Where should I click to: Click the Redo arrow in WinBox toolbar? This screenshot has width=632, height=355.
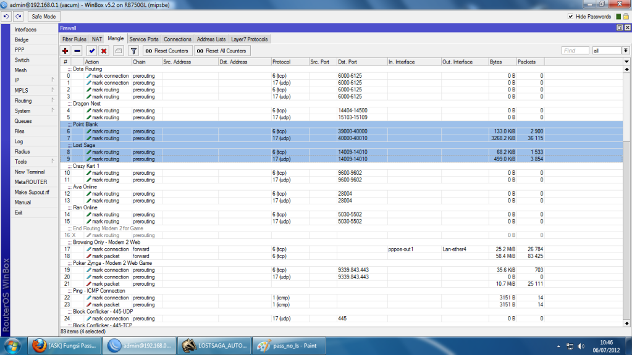pyautogui.click(x=18, y=17)
